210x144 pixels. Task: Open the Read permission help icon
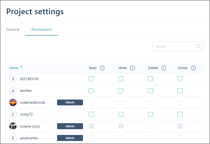click(x=102, y=68)
